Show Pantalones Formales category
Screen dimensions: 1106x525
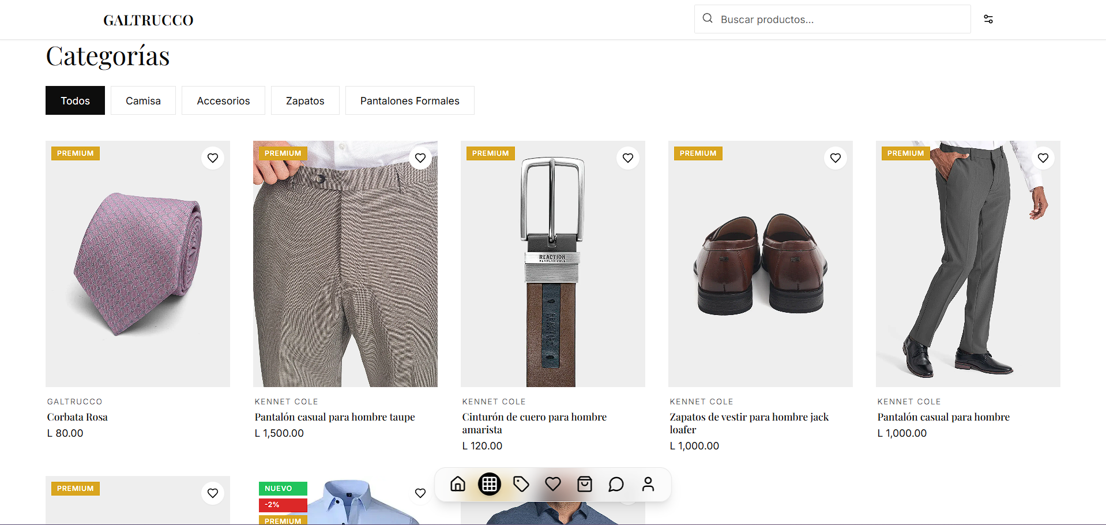(x=409, y=101)
